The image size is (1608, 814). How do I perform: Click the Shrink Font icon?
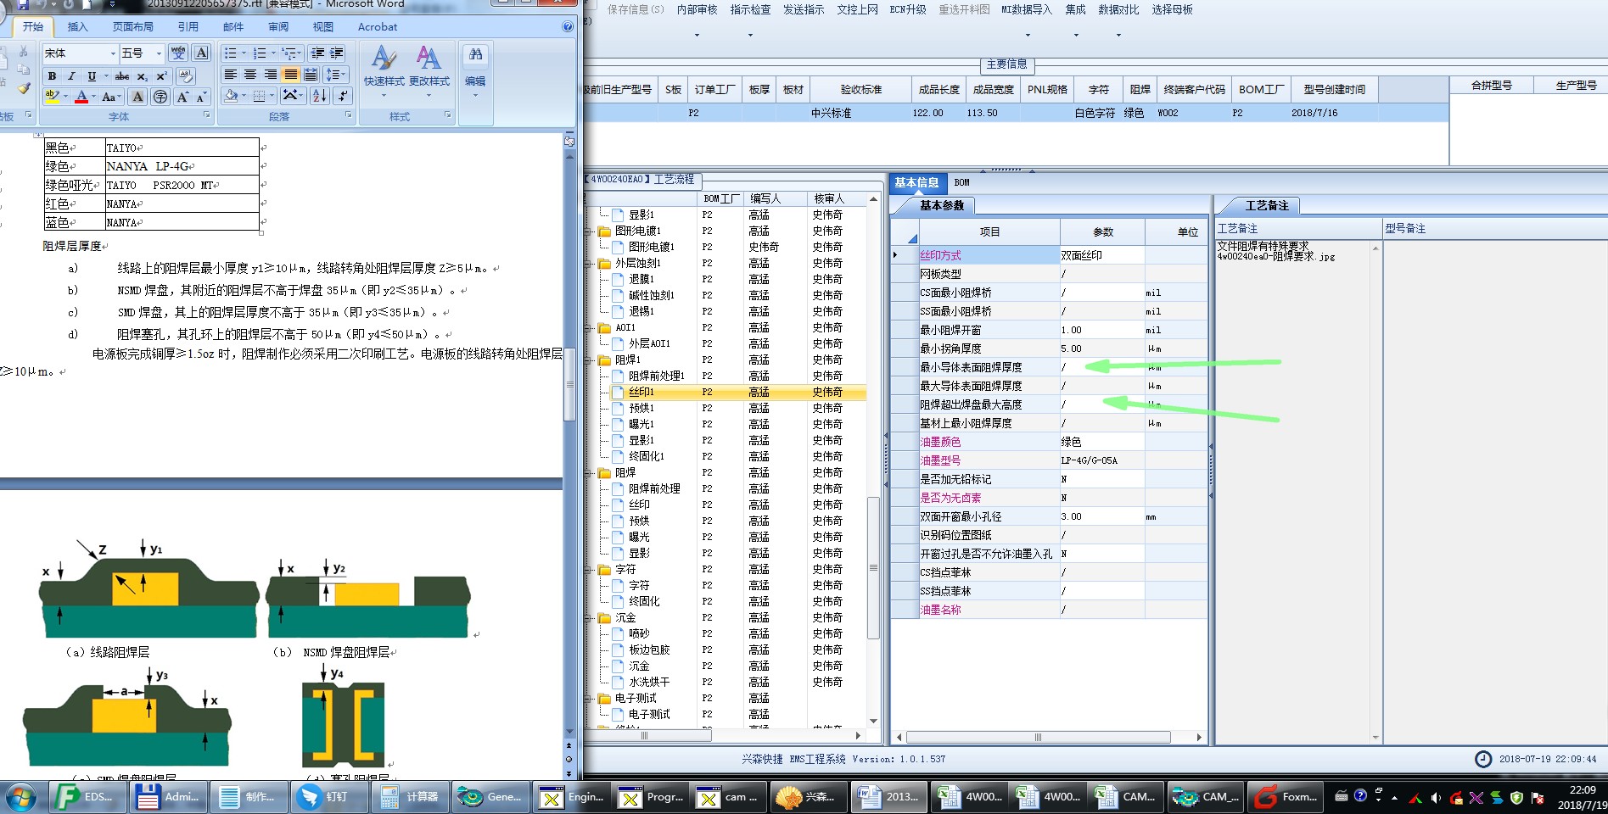(x=201, y=97)
